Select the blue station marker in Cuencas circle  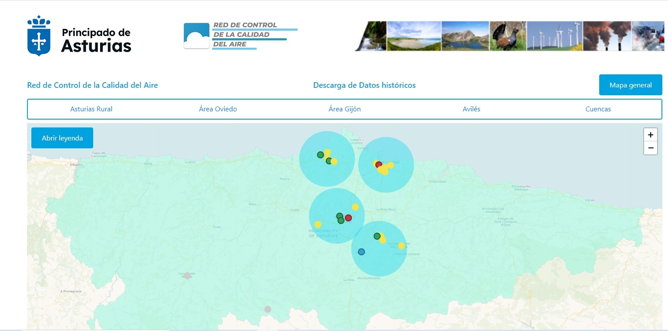[x=361, y=252]
